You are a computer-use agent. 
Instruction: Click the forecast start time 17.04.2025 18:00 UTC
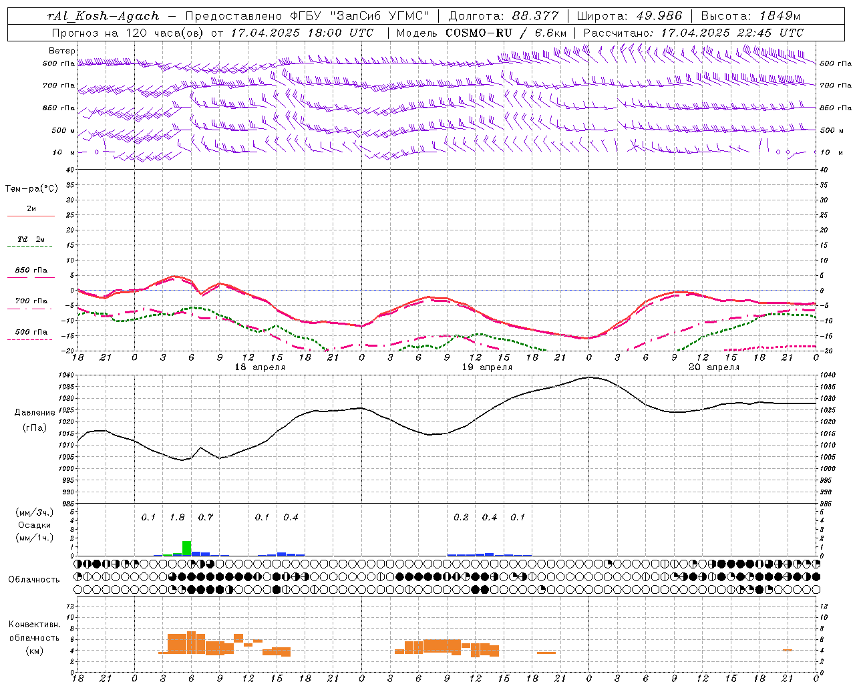pyautogui.click(x=302, y=33)
